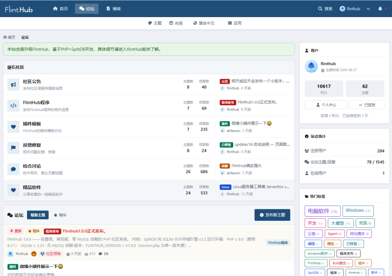The height and width of the screenshot is (276, 392).
Task: Click the flag icon for 反馈修复
Action: pyautogui.click(x=14, y=148)
